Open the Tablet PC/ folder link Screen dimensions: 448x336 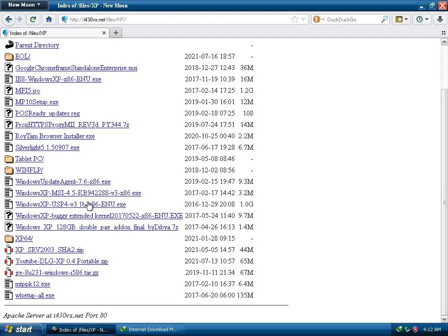tap(29, 159)
